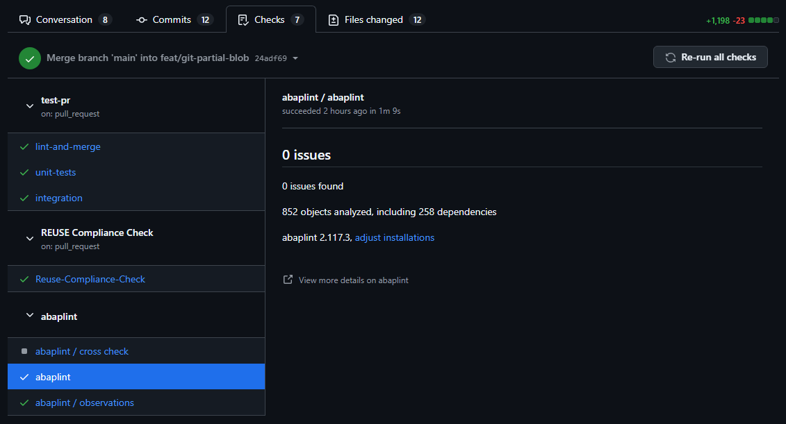Image resolution: width=786 pixels, height=424 pixels.
Task: Click green checkmark beside unit-tests
Action: [x=24, y=172]
